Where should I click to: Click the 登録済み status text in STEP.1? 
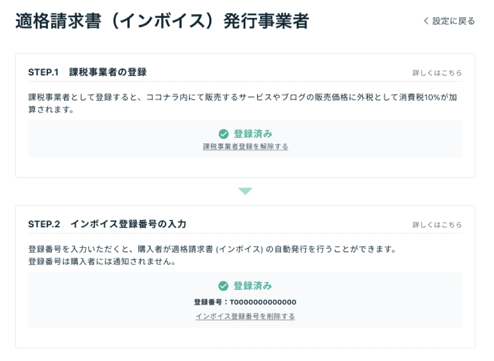pos(253,134)
